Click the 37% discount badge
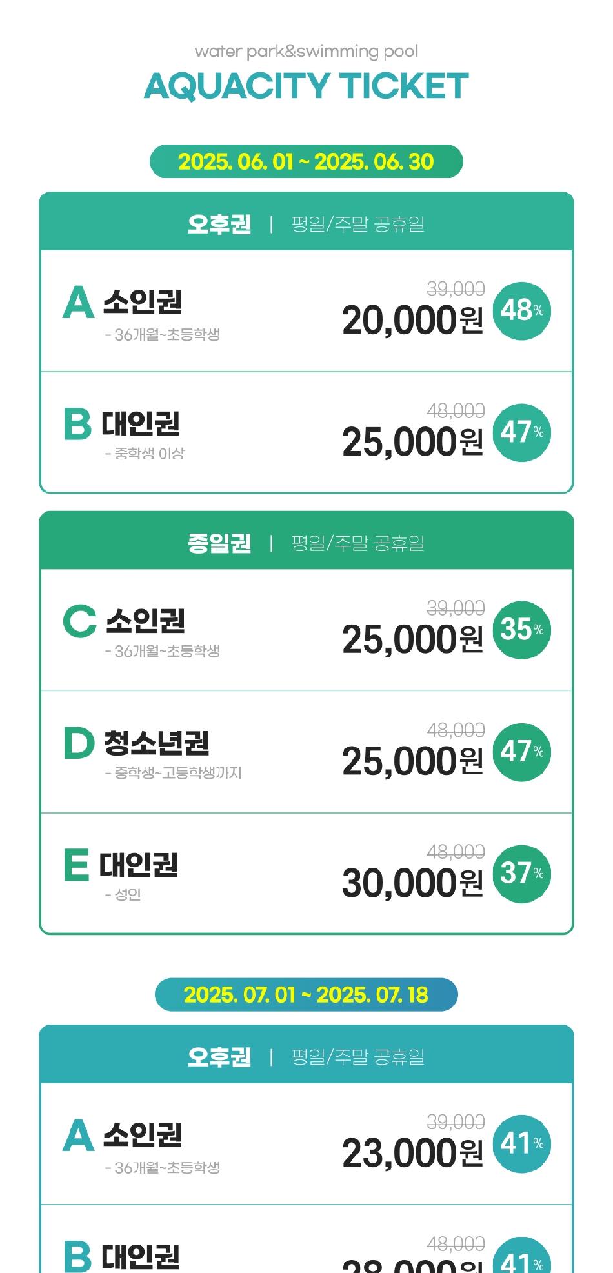The height and width of the screenshot is (1273, 613). 522,874
